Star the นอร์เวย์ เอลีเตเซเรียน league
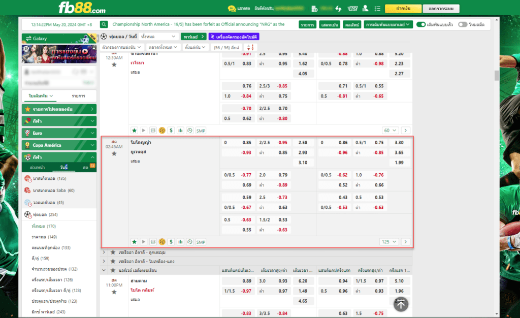 pos(113,270)
